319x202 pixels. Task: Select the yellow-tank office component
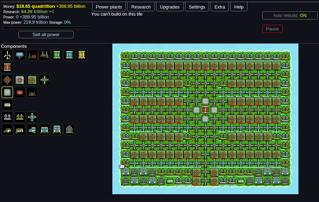(20, 117)
